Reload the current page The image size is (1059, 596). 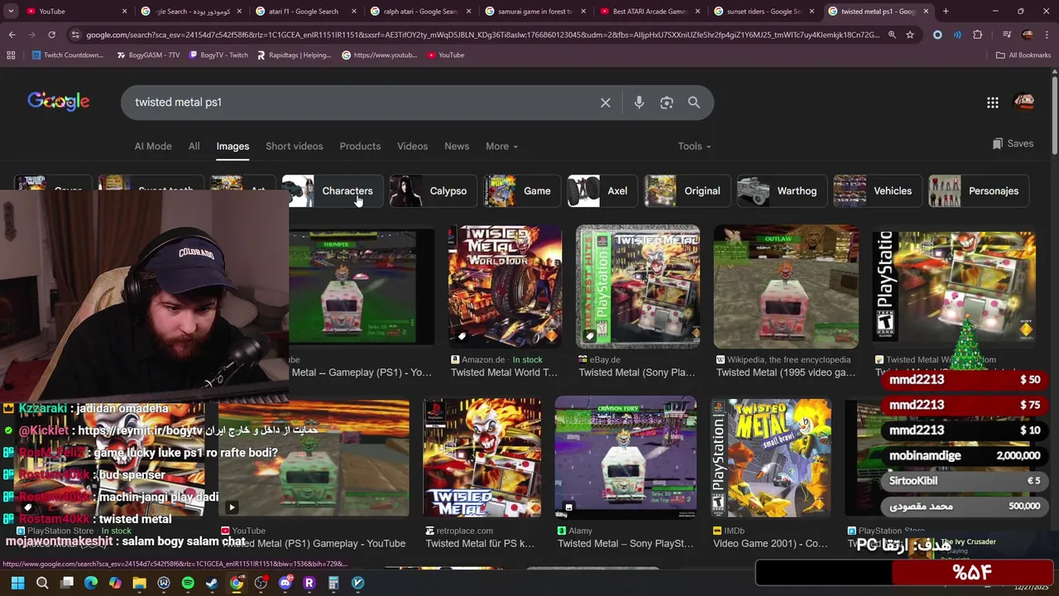[51, 35]
